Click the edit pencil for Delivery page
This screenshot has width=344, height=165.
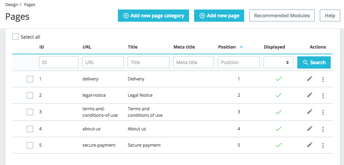click(310, 79)
